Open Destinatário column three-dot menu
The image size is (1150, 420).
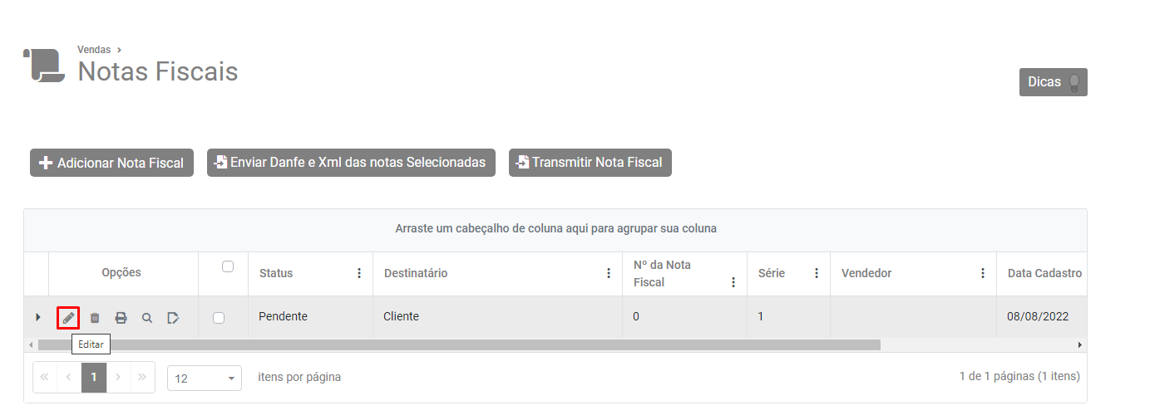pyautogui.click(x=609, y=273)
